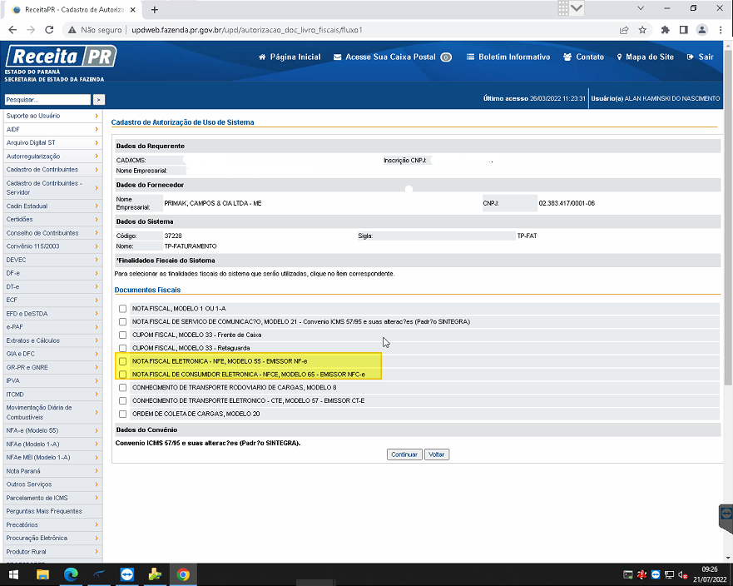733x586 pixels.
Task: Click the Não seguro warning icon
Action: [72, 30]
